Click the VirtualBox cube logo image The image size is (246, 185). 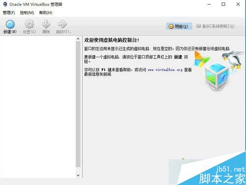point(216,77)
